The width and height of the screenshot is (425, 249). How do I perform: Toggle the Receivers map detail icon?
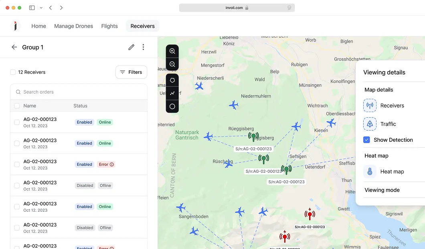369,105
